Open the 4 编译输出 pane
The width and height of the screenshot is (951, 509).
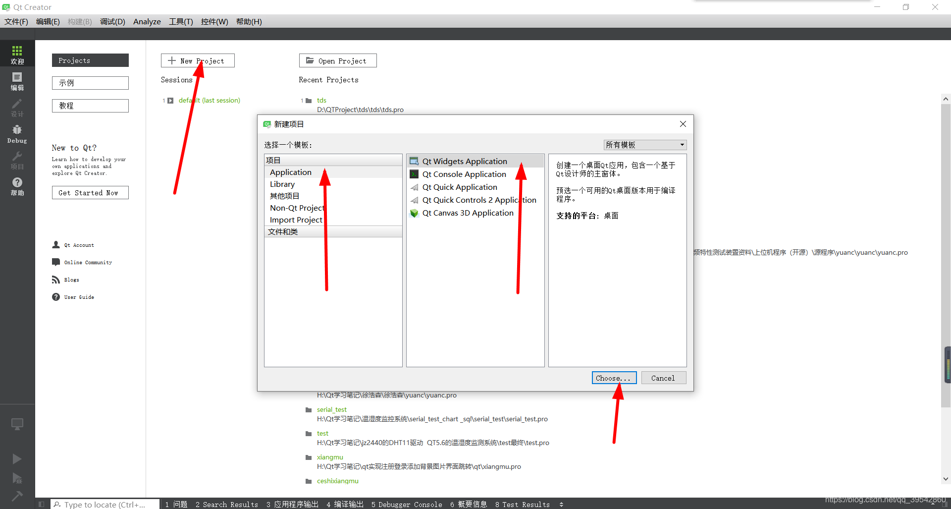click(345, 504)
